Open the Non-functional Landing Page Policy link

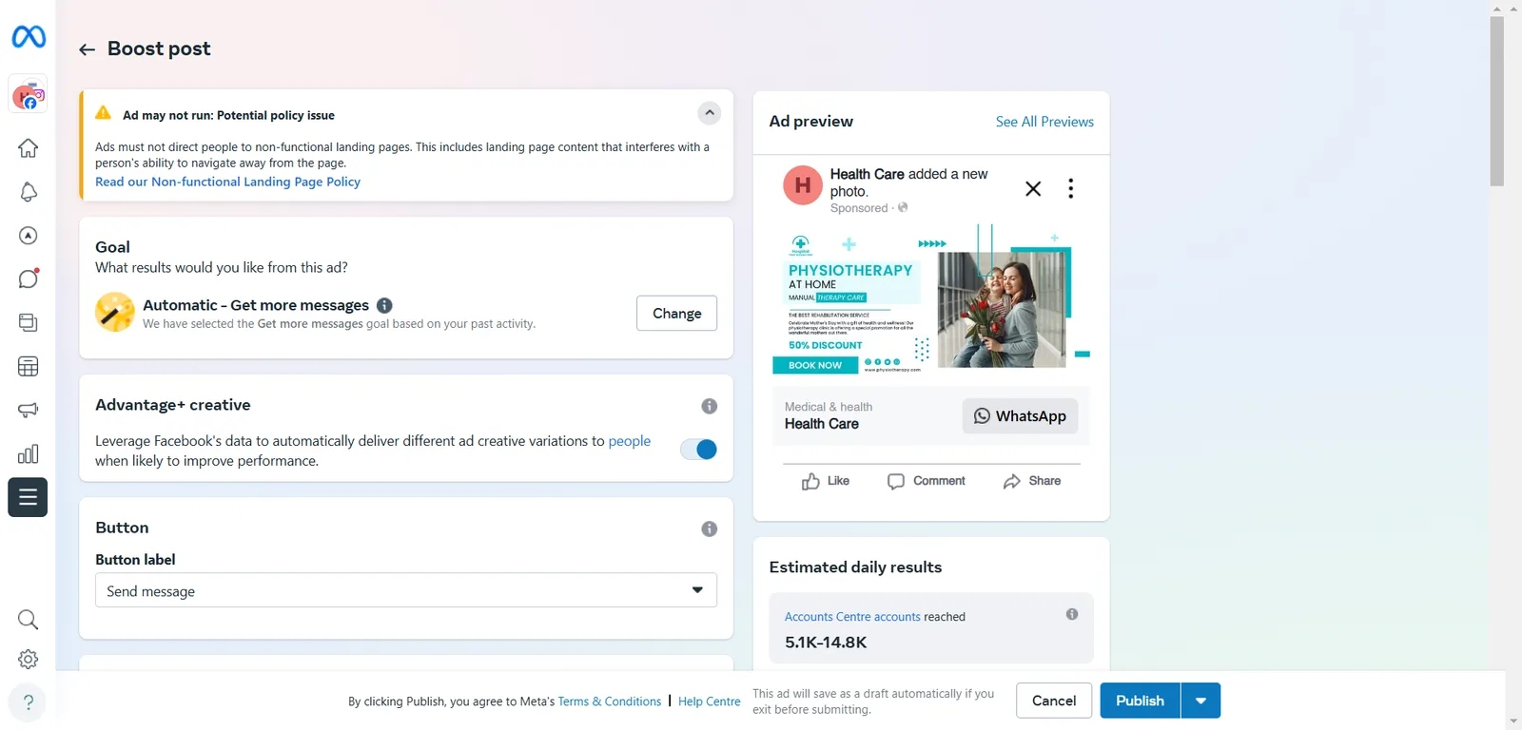point(227,182)
